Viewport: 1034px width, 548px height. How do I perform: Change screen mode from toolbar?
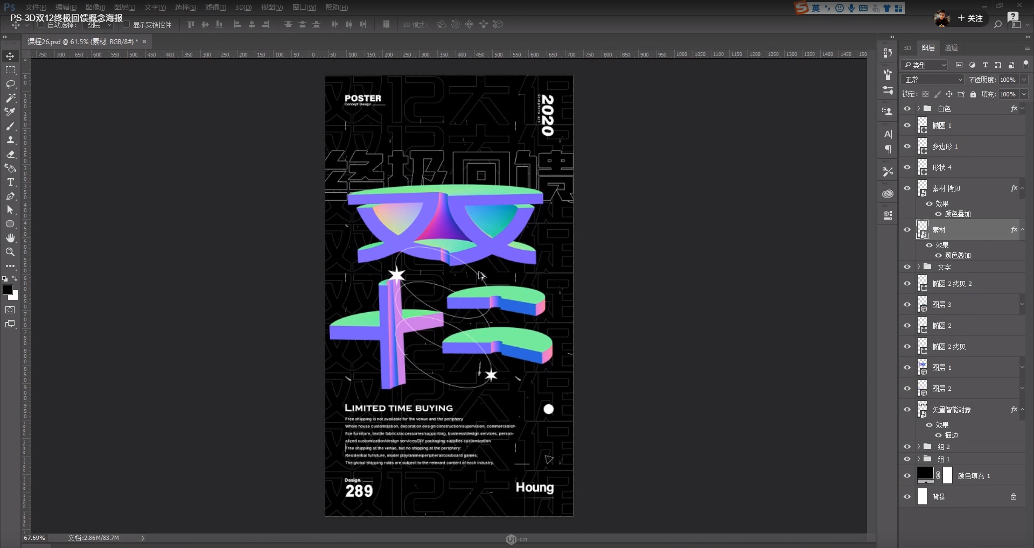coord(10,324)
